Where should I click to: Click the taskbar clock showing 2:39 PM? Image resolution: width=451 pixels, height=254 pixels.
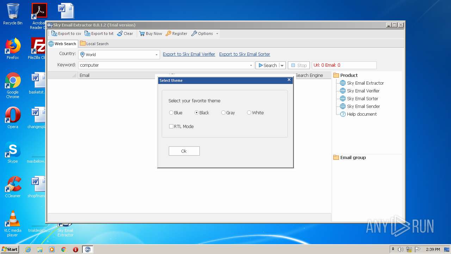pos(433,249)
